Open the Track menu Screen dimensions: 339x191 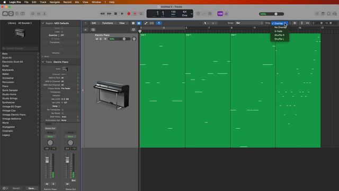43,2
